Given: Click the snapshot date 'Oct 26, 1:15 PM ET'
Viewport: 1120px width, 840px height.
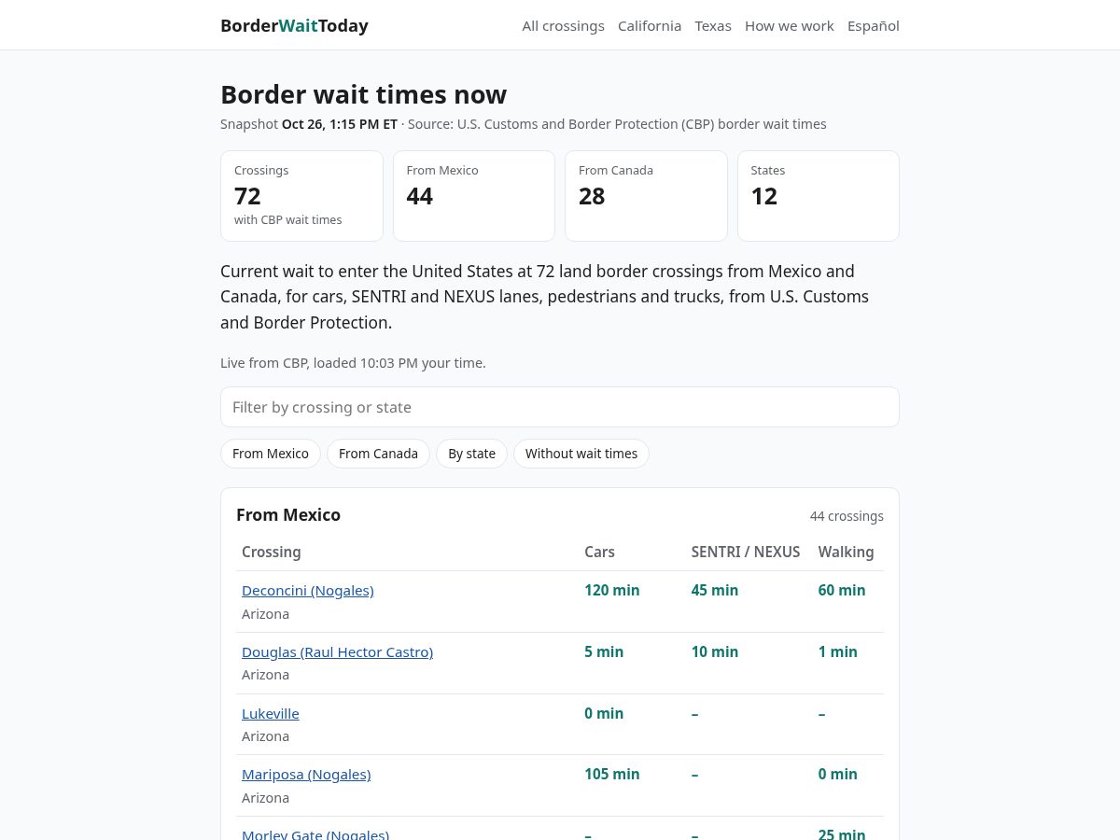Looking at the screenshot, I should click(x=340, y=124).
